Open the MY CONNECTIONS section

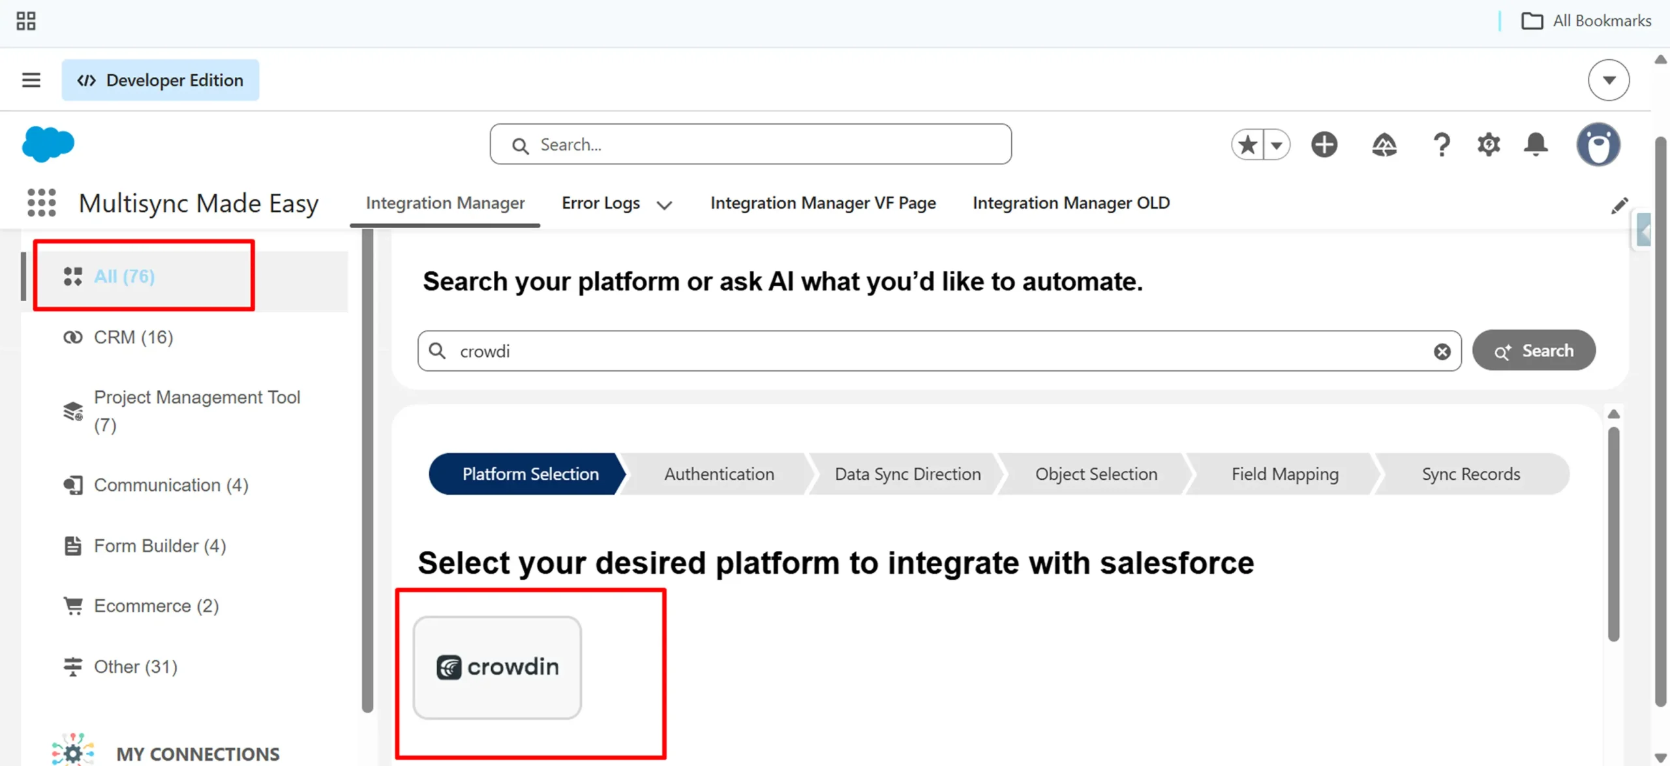pos(197,754)
